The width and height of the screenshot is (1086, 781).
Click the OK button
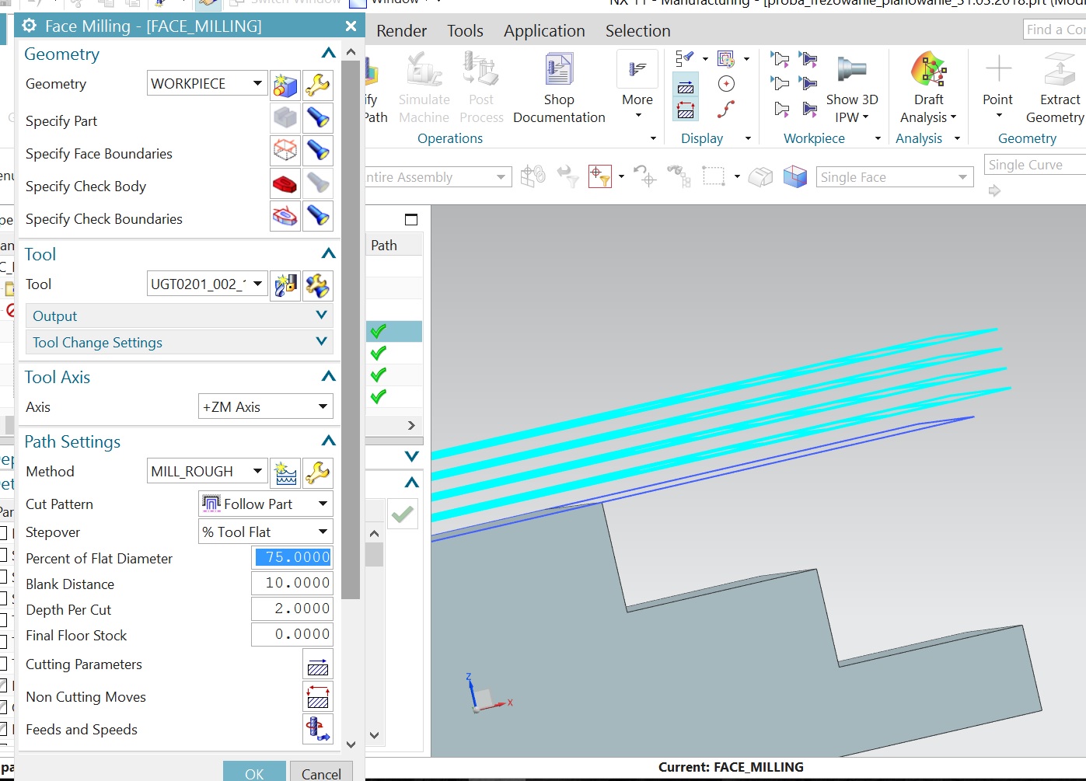tap(254, 772)
